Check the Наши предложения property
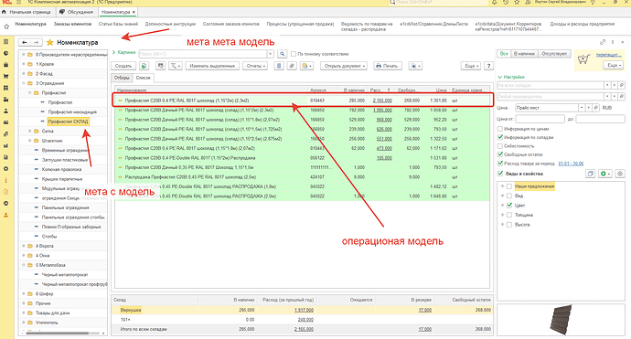The height and width of the screenshot is (339, 631). coord(509,186)
